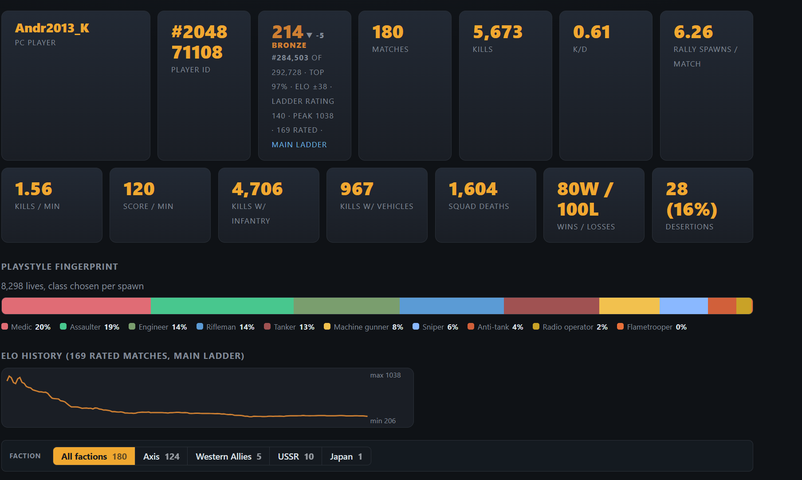Click the Medic segment in fingerprint bar
Viewport: 802px width, 480px height.
(x=76, y=306)
